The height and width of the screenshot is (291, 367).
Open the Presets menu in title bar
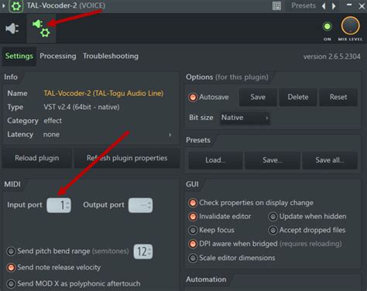[304, 5]
